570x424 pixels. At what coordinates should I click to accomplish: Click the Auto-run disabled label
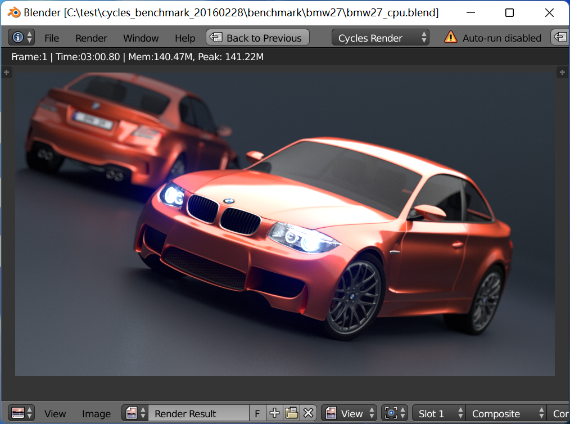501,38
